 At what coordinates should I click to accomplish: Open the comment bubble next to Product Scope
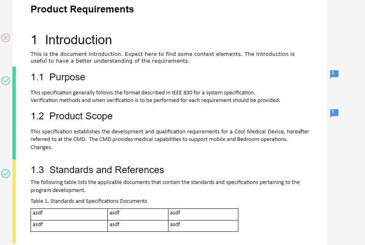pyautogui.click(x=334, y=113)
